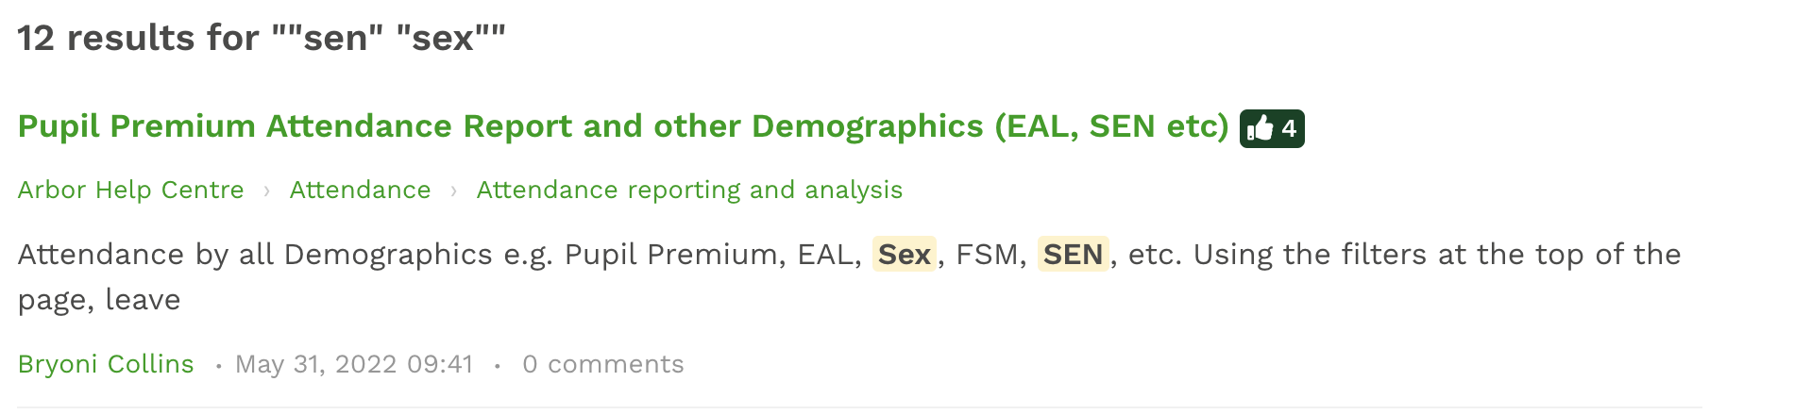Click the highlighted word Sex
Viewport: 1794px width, 415px height.
904,255
